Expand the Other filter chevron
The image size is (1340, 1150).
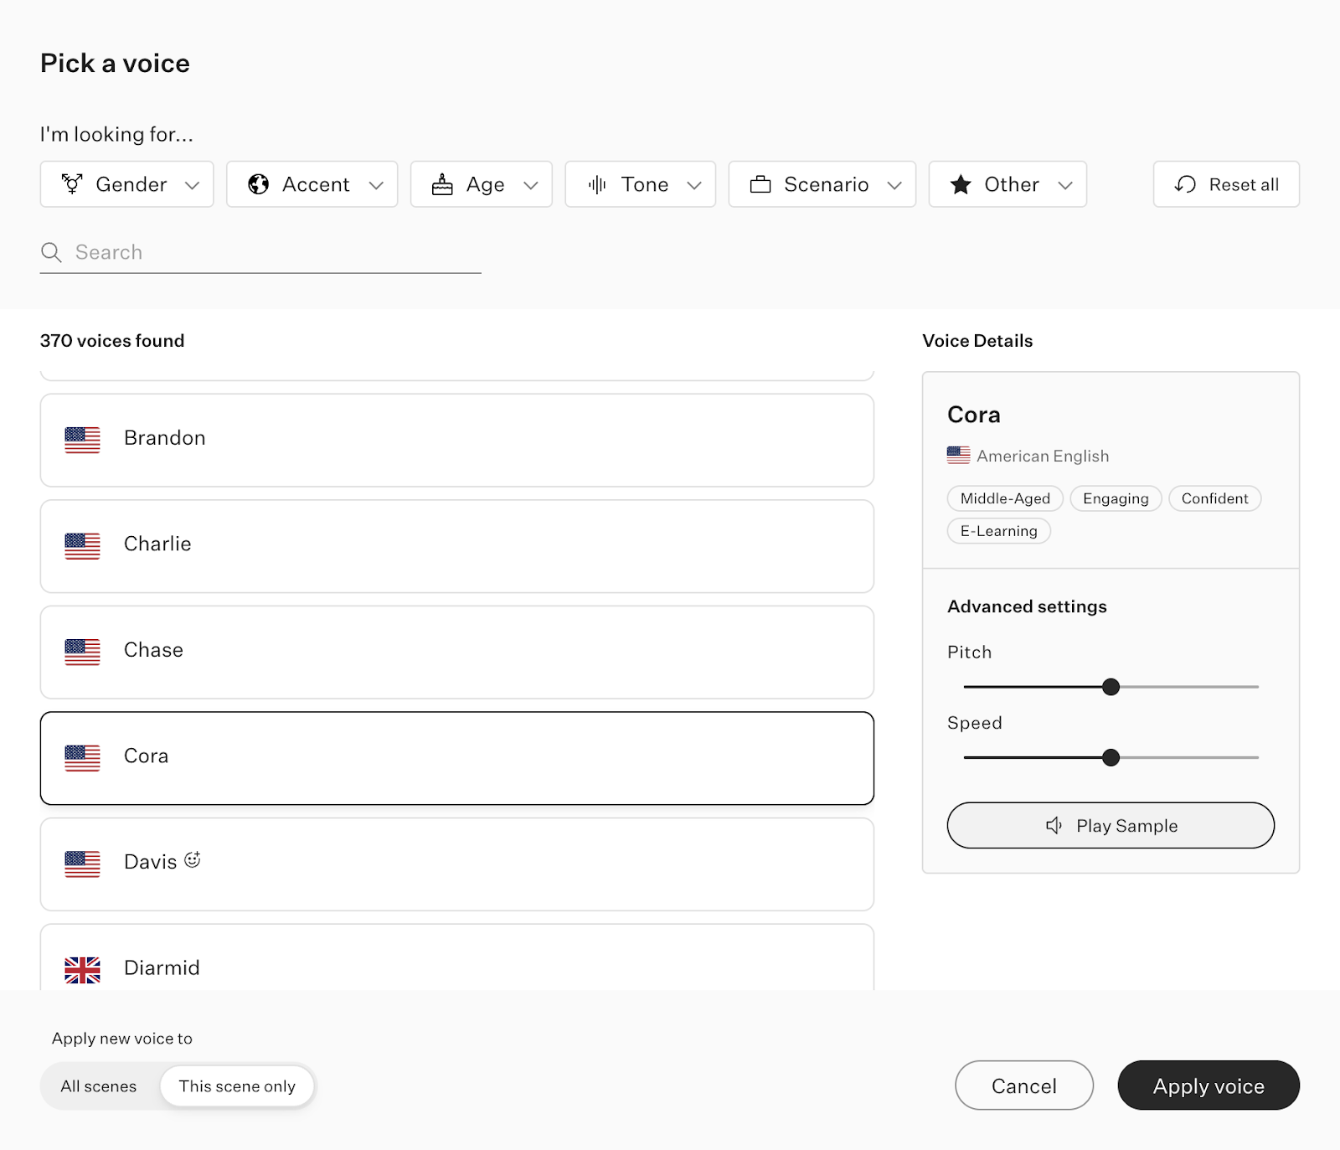1065,185
